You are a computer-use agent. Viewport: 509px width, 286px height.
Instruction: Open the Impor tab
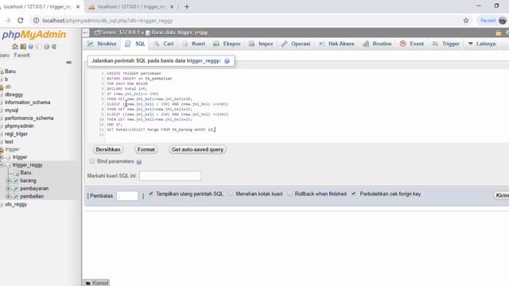(262, 44)
